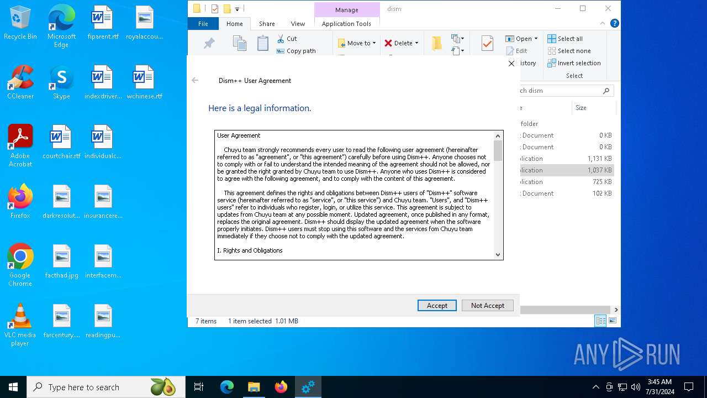Select Firefox desktop shortcut
Viewport: 707px width, 398px height.
(x=20, y=202)
